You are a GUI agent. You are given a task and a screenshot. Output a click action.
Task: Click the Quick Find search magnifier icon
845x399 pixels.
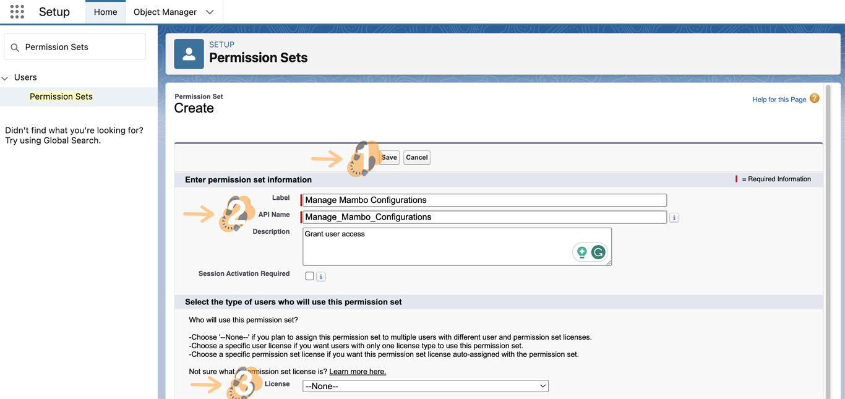[x=15, y=48]
